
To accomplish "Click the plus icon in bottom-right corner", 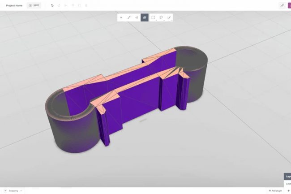I will (288, 190).
